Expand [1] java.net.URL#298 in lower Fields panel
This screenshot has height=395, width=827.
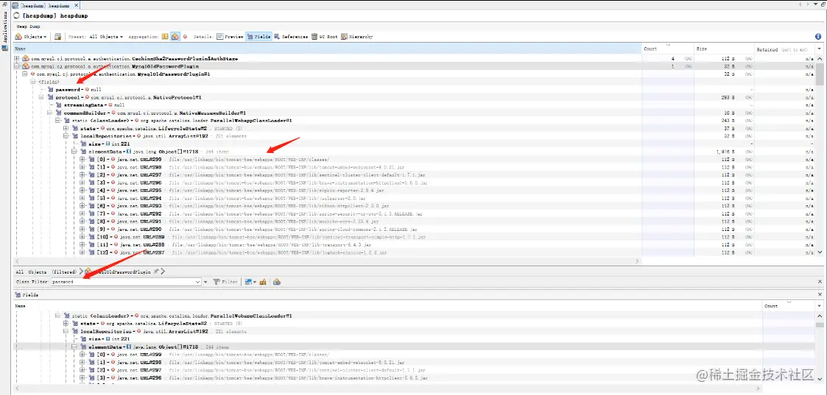82,363
